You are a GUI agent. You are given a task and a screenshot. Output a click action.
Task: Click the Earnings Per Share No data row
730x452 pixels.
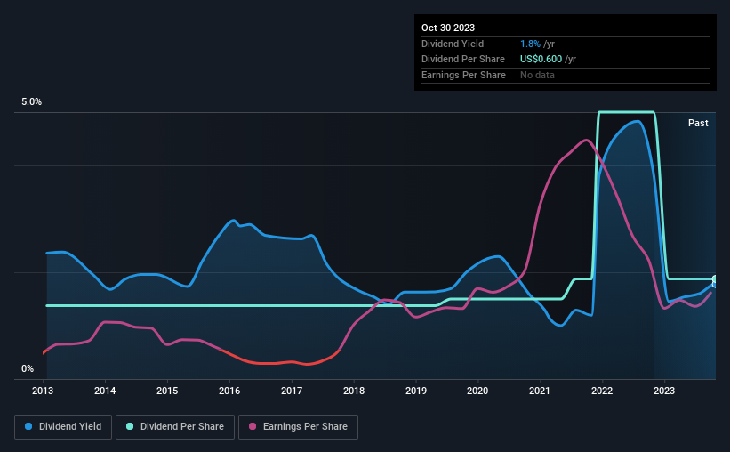pos(566,75)
